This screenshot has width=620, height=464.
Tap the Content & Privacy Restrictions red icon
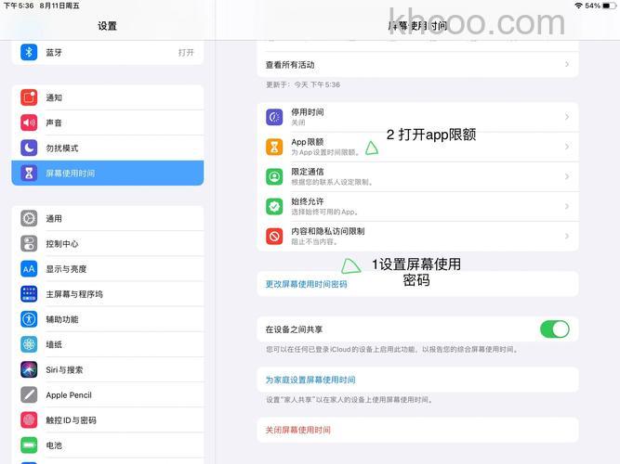click(274, 236)
